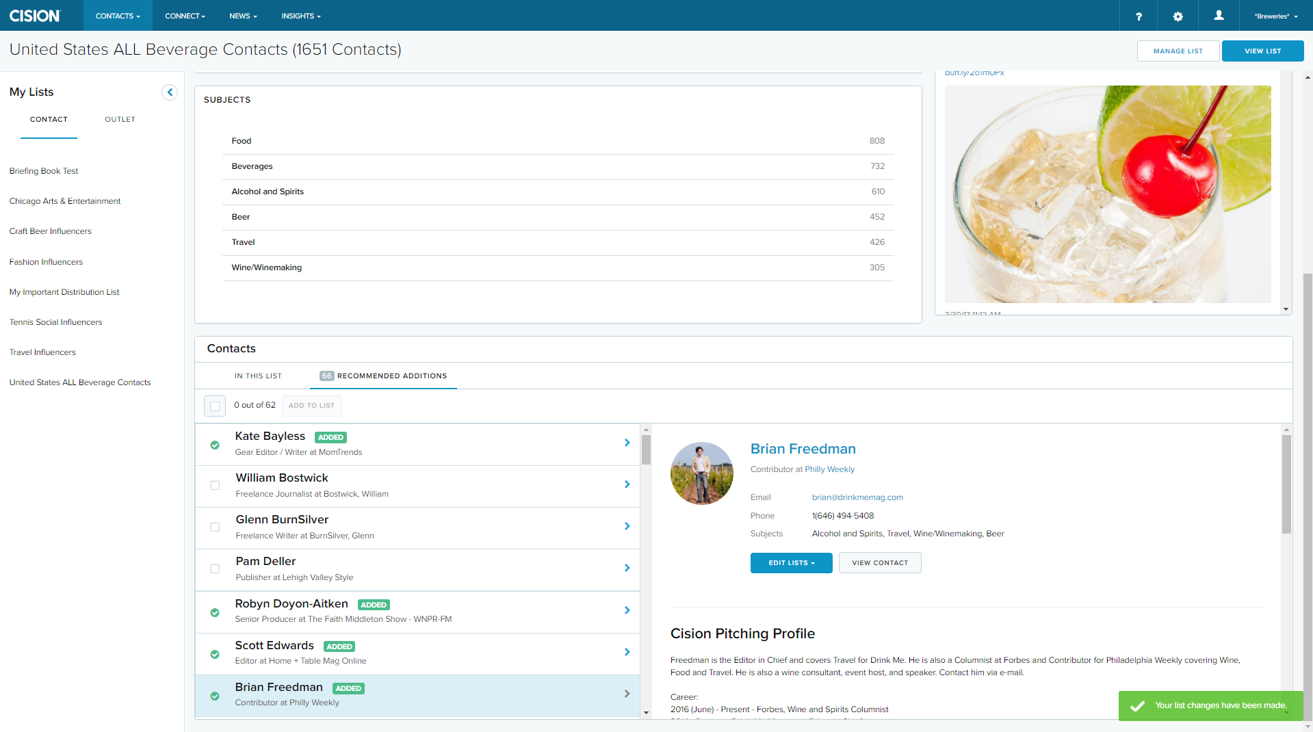The height and width of the screenshot is (732, 1313).
Task: Click green check icon next to Scott Edwards
Action: pyautogui.click(x=215, y=654)
